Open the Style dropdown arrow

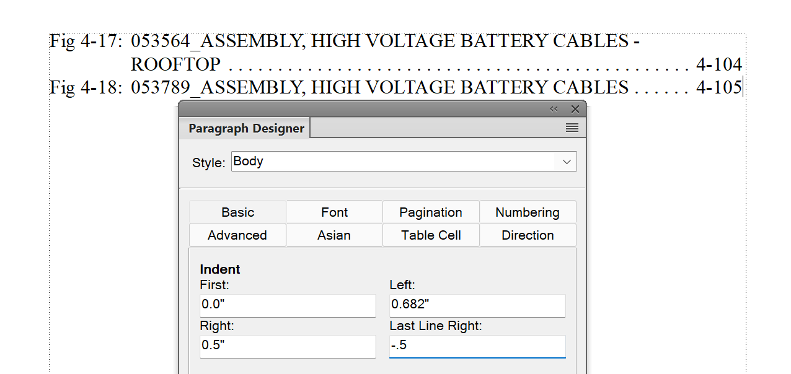pos(566,161)
